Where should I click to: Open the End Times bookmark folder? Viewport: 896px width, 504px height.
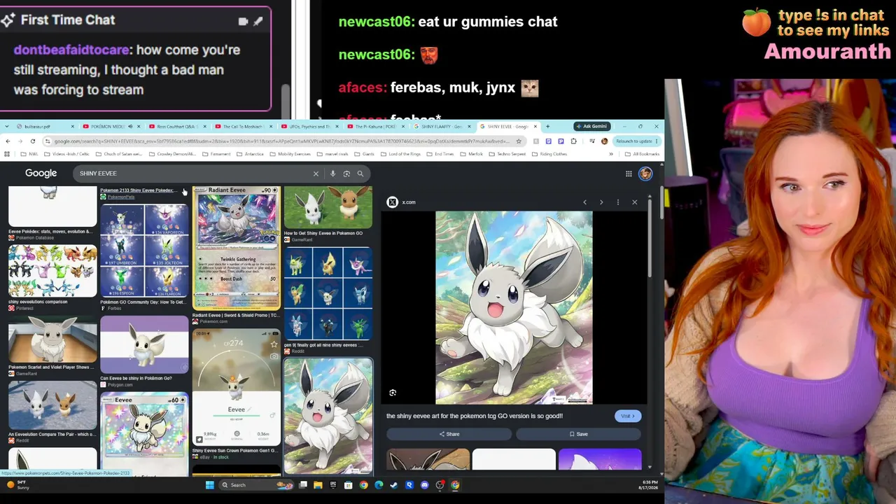click(x=441, y=154)
